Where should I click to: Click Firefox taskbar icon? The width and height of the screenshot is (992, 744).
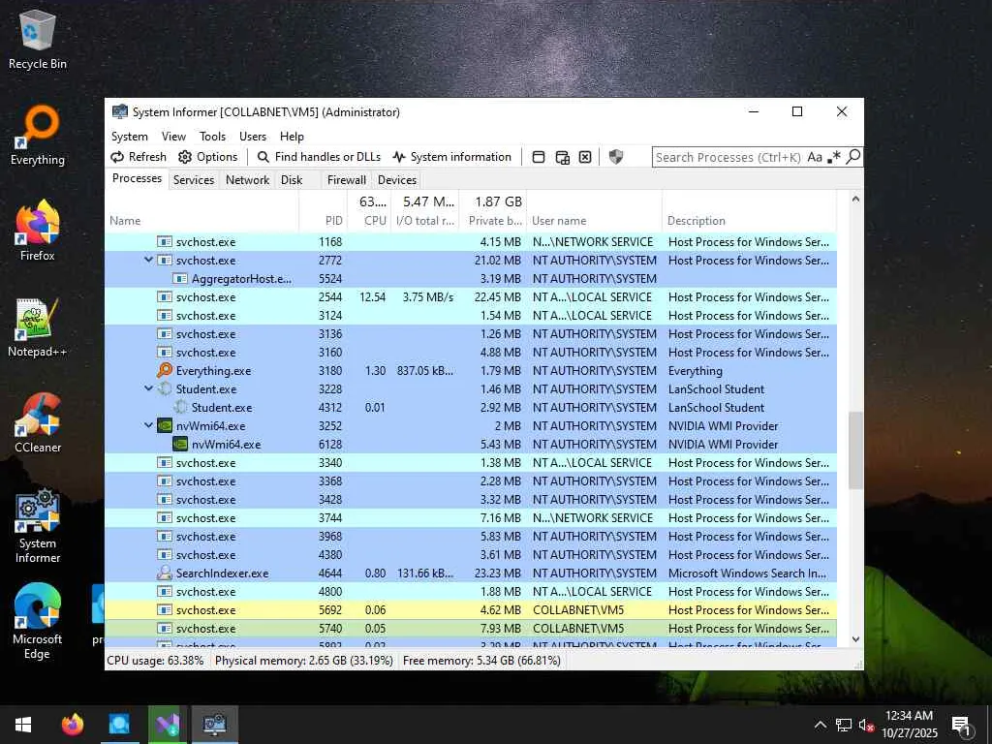(73, 725)
